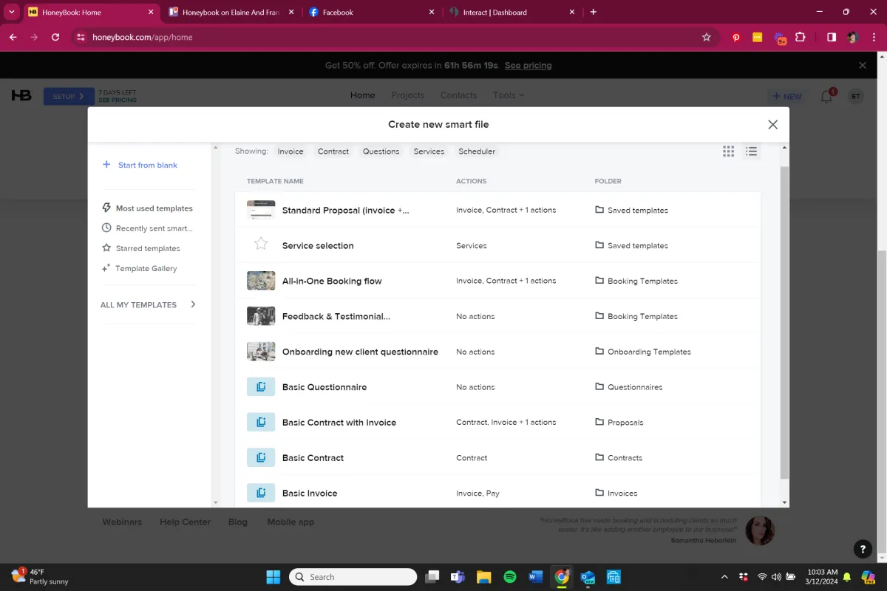This screenshot has width=887, height=591.
Task: Open Template Gallery in sidebar
Action: (x=146, y=269)
